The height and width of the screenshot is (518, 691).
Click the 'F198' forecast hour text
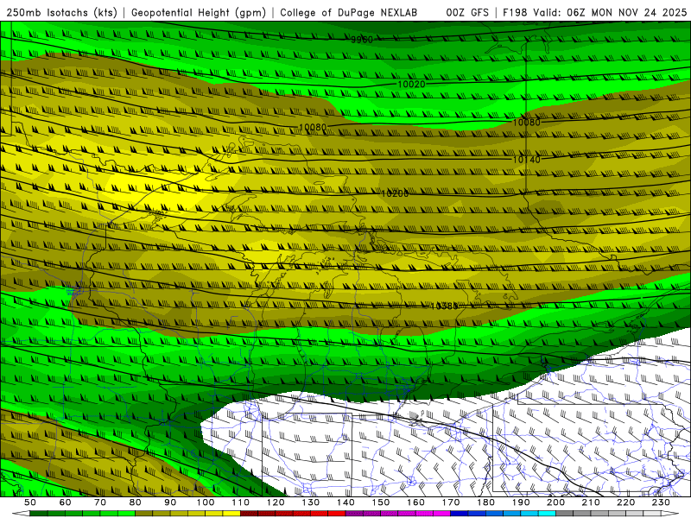pos(515,13)
